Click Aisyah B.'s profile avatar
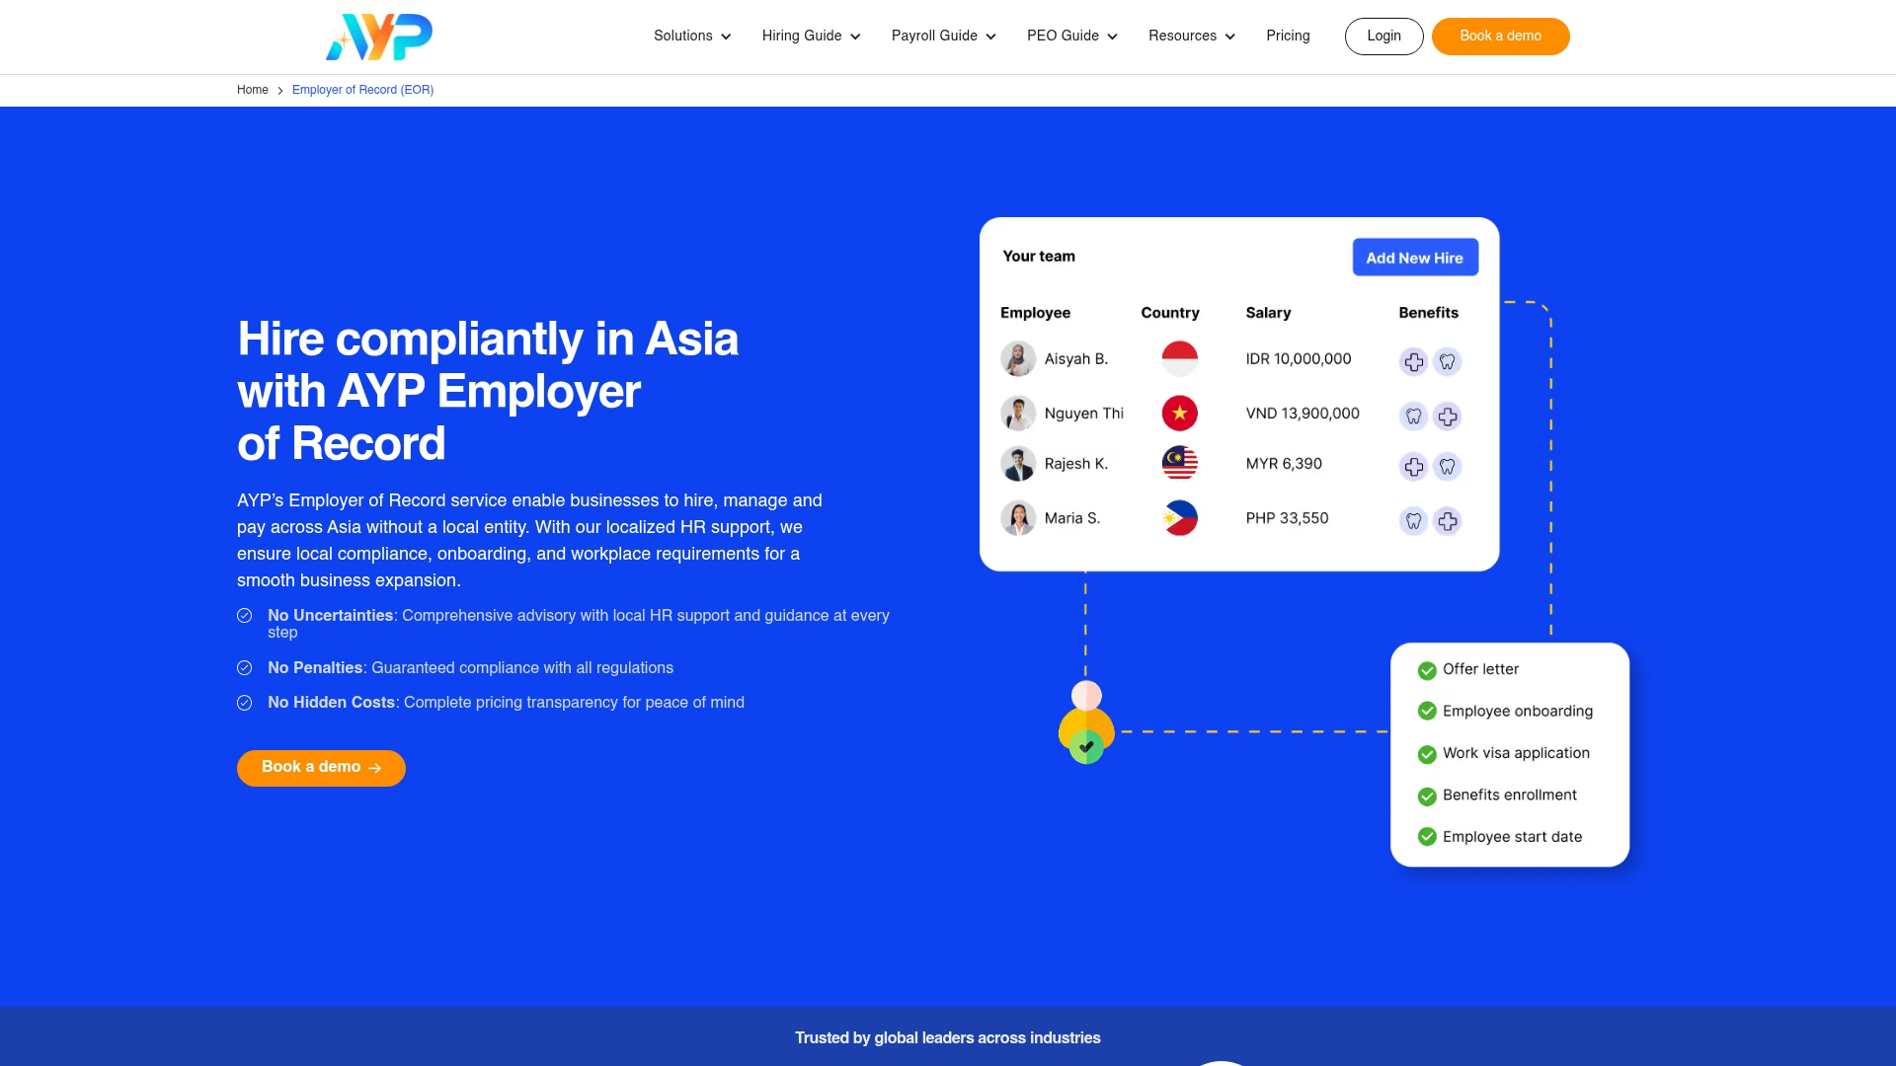1896x1066 pixels. 1018,358
